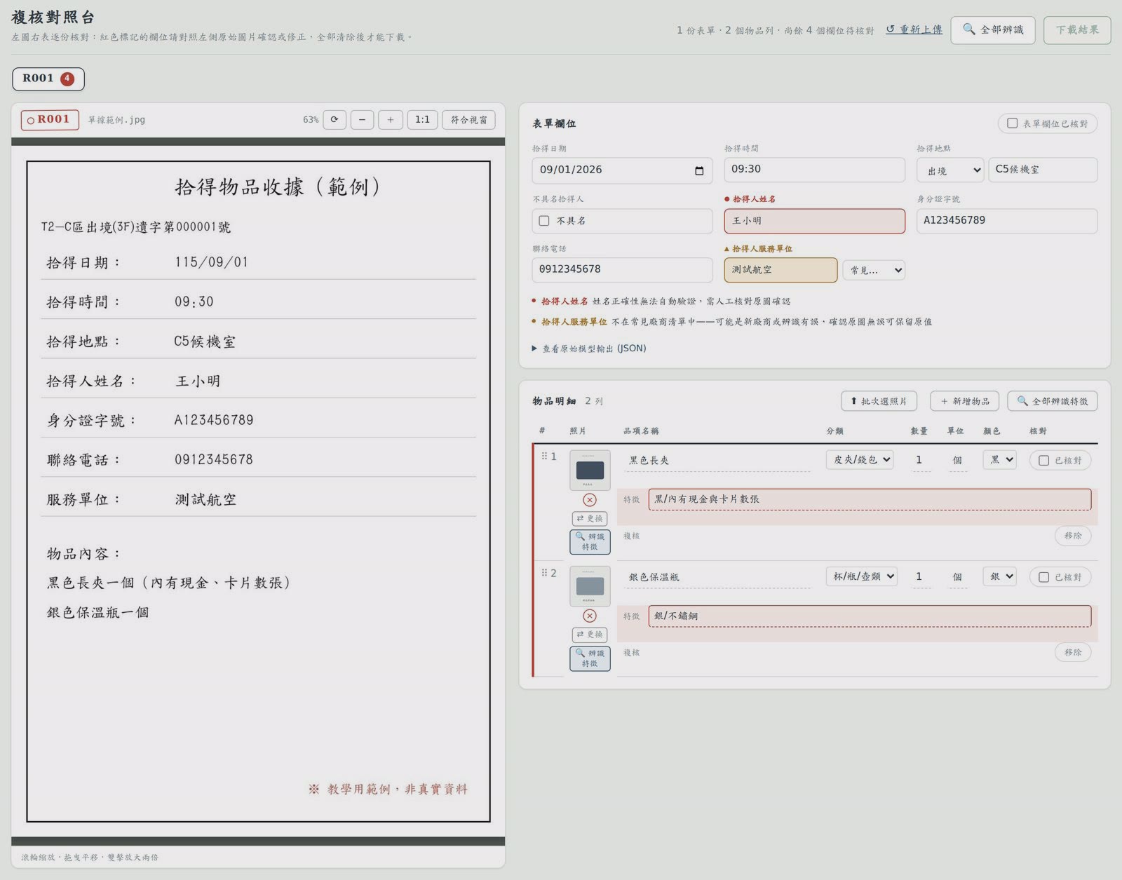Select the R001 tab with badge 4
The image size is (1122, 880).
(x=48, y=79)
